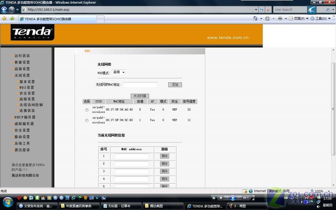Viewport: 336px width, 210px height.
Task: Open 虚拟服务器 in the sidebar
Action: coord(24,123)
